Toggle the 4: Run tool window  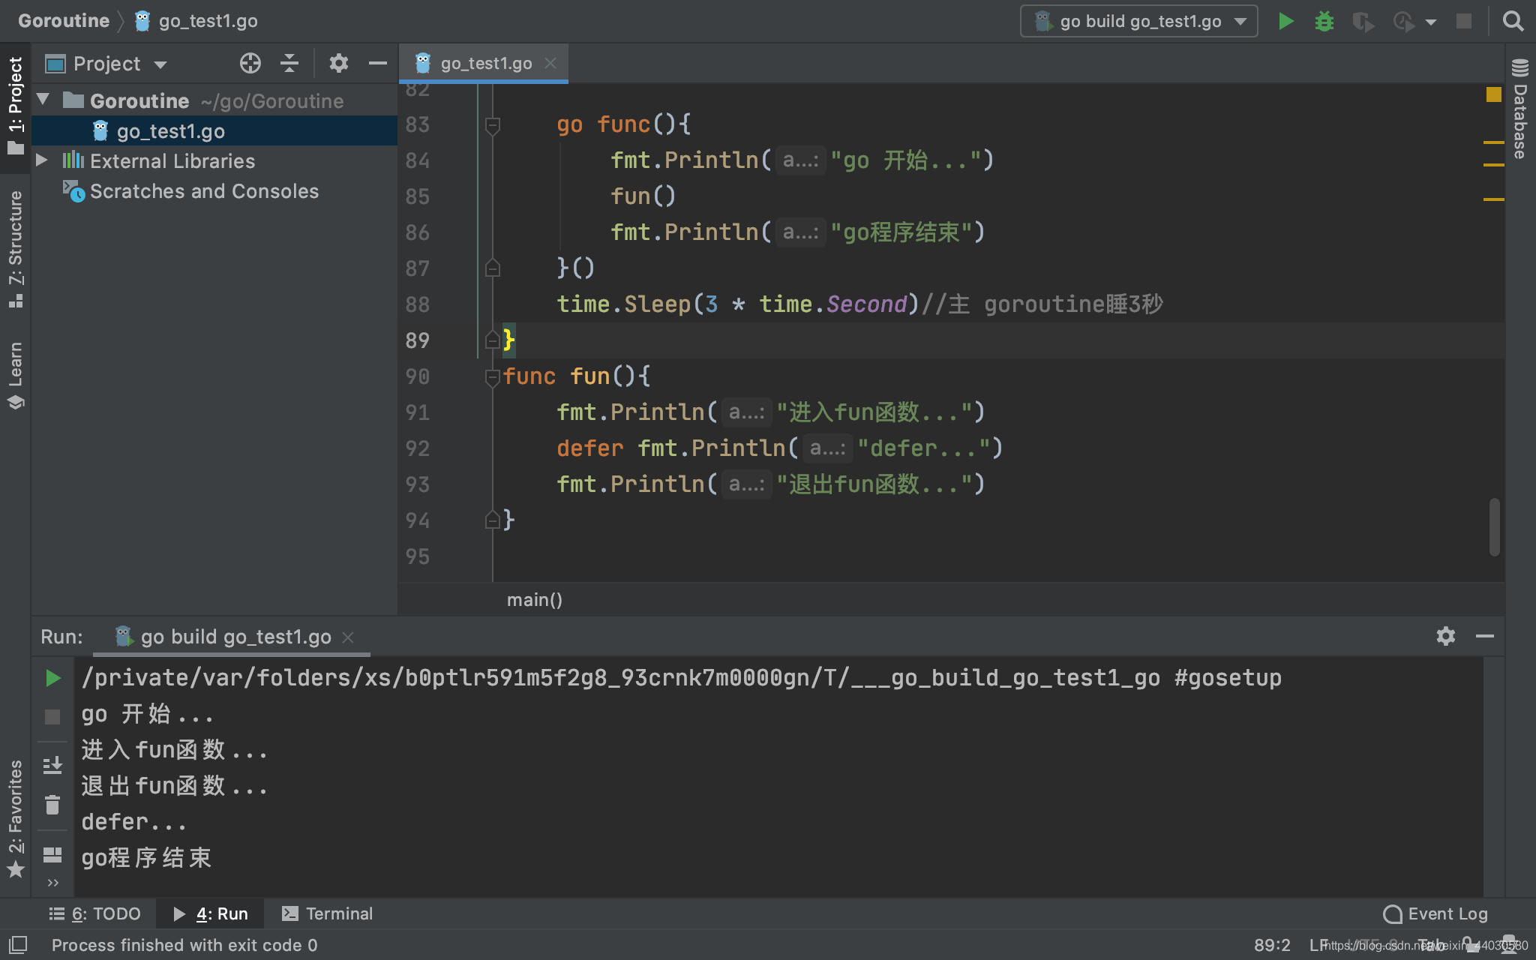coord(211,913)
